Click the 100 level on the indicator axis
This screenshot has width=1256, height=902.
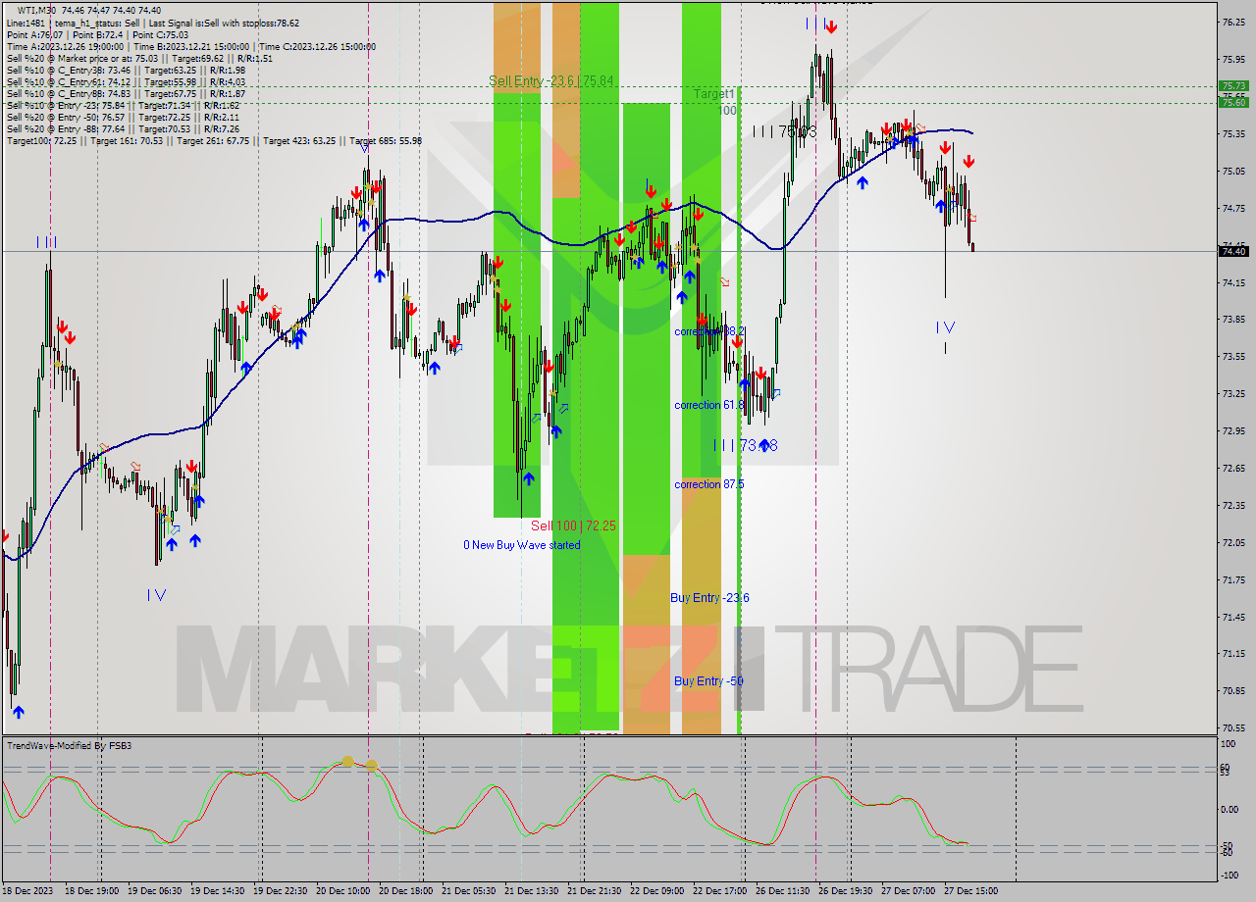1227,745
